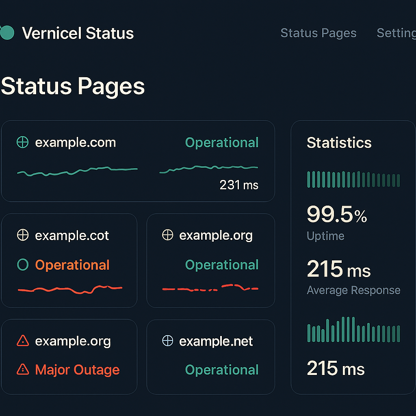Image resolution: width=416 pixels, height=416 pixels.
Task: Click the warning icon beside Major Outage label
Action: (22, 370)
